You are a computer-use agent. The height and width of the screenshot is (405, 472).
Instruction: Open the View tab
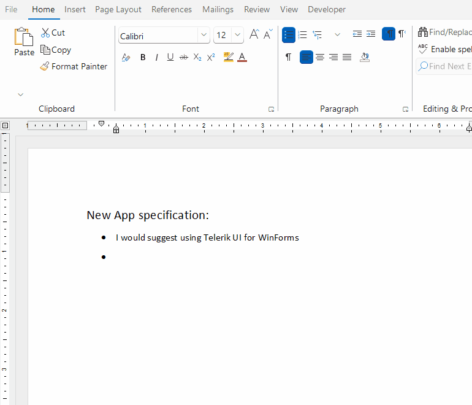289,10
